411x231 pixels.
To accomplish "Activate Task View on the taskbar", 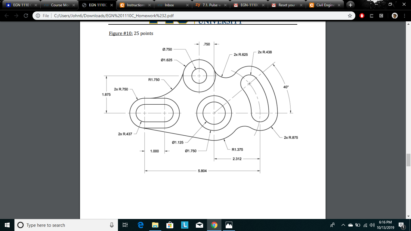I will pos(125,225).
